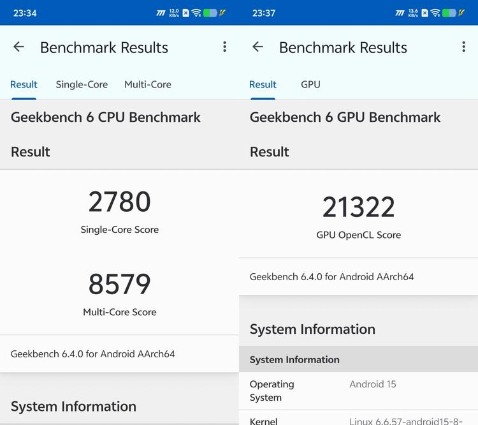Tap System Information heading on CPU screen
This screenshot has height=425, width=478.
pyautogui.click(x=73, y=406)
